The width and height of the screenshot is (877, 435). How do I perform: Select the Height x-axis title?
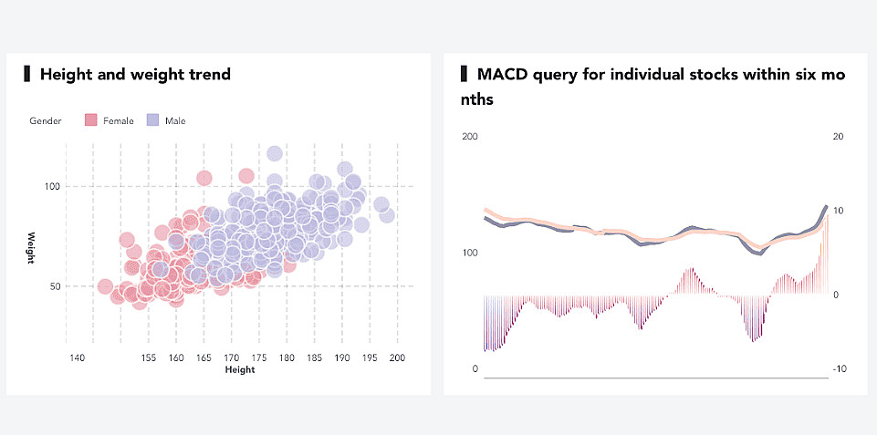click(240, 370)
